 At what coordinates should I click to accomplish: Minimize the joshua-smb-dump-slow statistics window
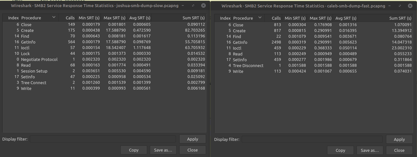pos(183,5)
